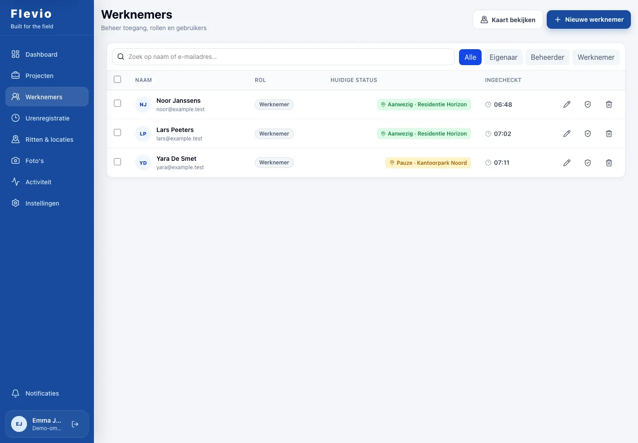Click the Pauze Kantoorpark Noord status badge
The height and width of the screenshot is (443, 638).
coord(428,163)
